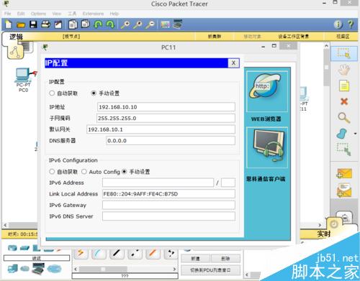Click the Delete scenario button
Screen dimensions: 360x281
click(x=225, y=259)
